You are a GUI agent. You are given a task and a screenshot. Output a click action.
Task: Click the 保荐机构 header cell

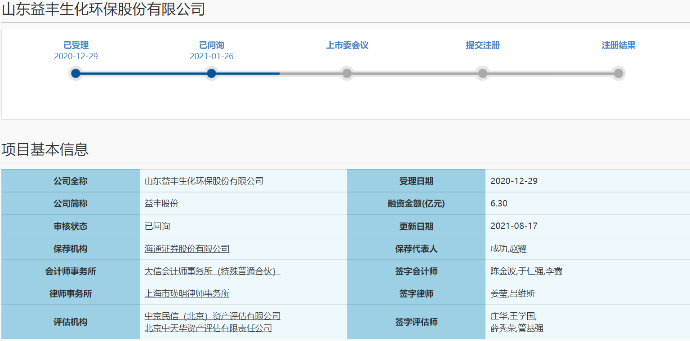tap(71, 249)
